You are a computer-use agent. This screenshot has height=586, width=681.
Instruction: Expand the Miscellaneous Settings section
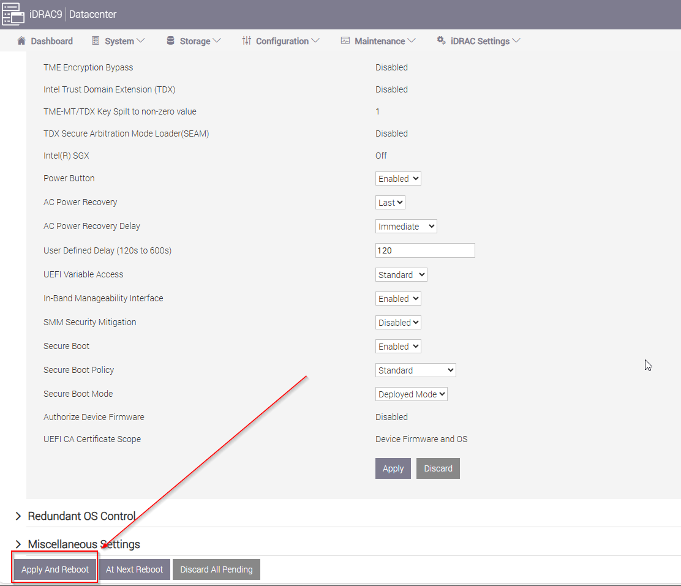(x=84, y=544)
